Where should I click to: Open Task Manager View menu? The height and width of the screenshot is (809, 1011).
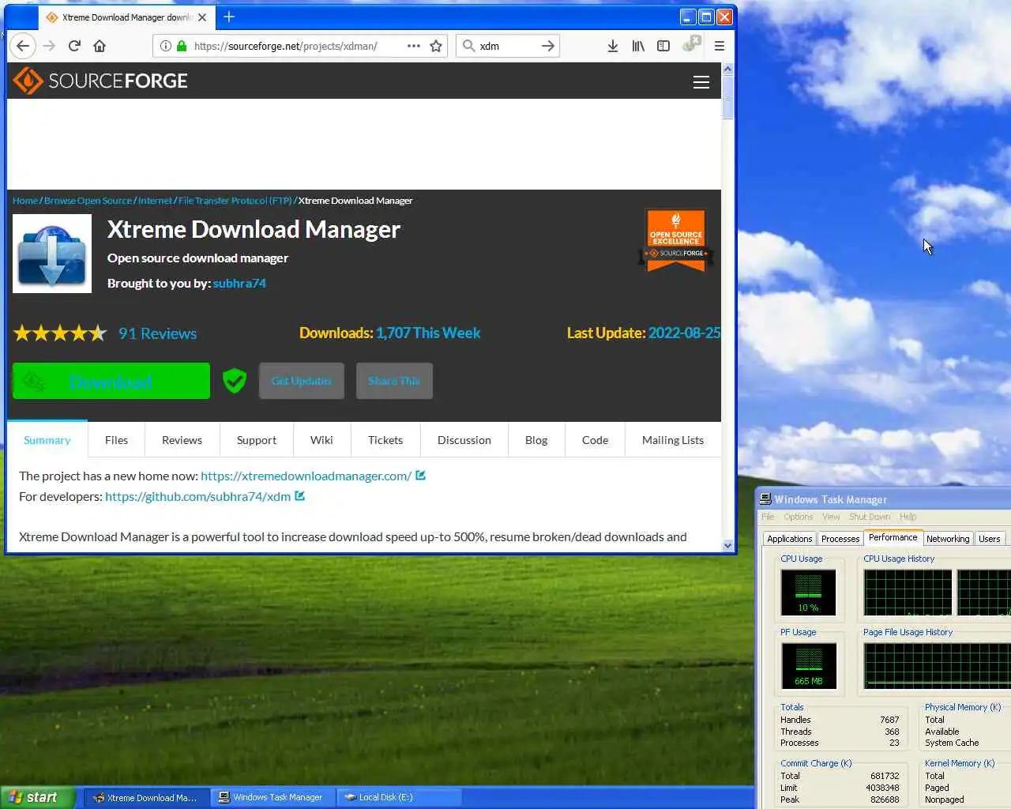click(x=831, y=517)
